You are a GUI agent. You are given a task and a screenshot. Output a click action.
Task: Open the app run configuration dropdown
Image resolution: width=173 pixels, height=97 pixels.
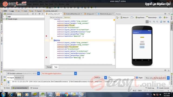coord(49,8)
